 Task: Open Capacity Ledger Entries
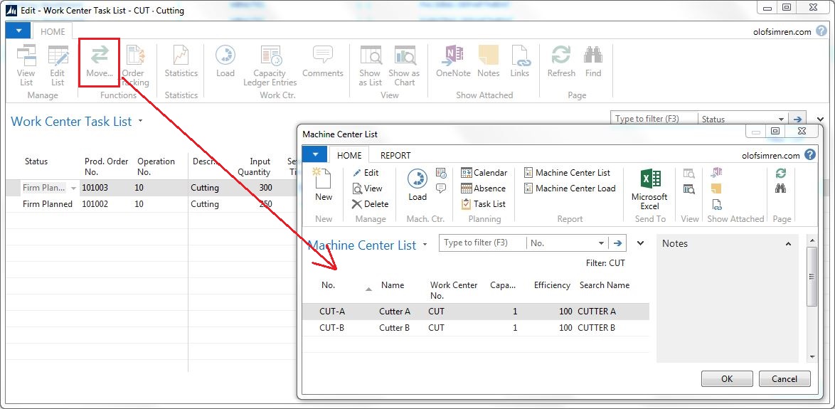270,65
